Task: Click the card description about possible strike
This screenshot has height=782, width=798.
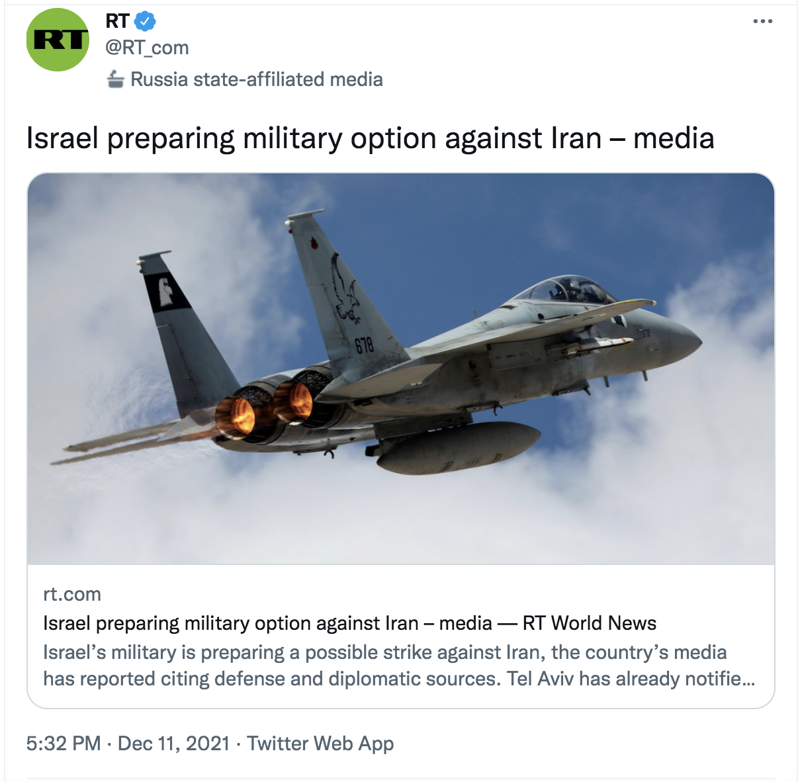Action: tap(399, 666)
